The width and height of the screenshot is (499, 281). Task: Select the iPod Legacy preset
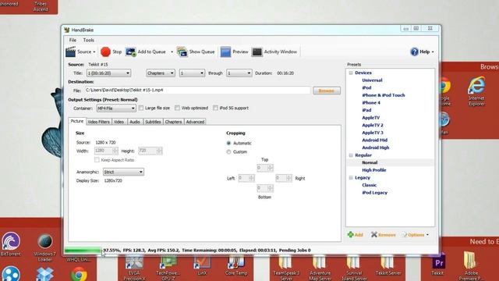click(374, 193)
